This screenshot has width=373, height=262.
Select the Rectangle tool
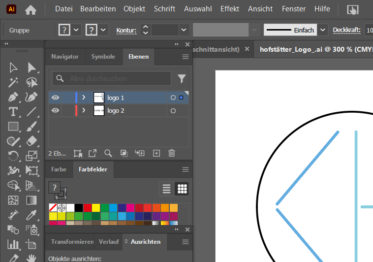coord(14,127)
